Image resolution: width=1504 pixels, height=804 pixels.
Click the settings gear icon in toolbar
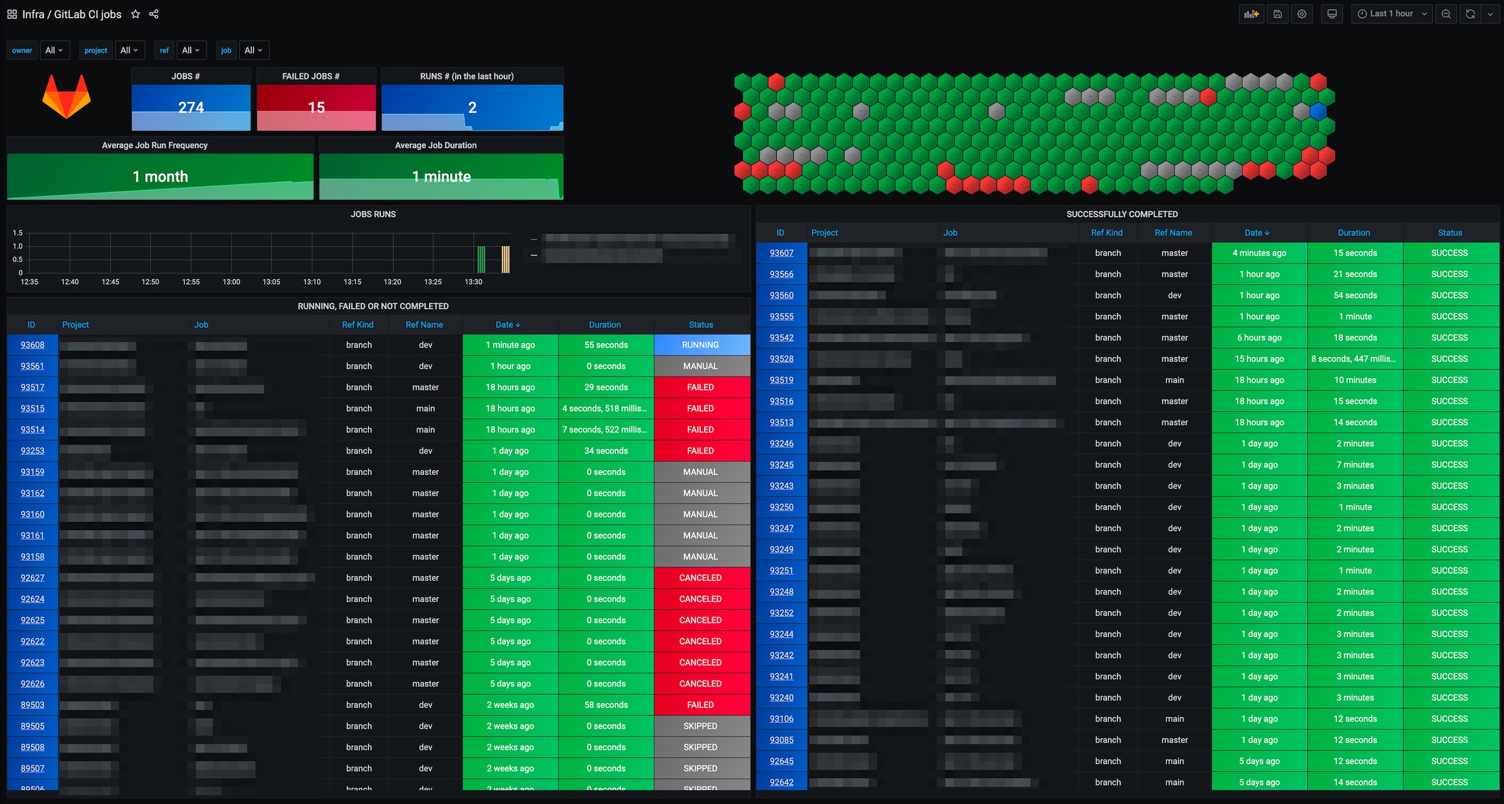click(1301, 14)
